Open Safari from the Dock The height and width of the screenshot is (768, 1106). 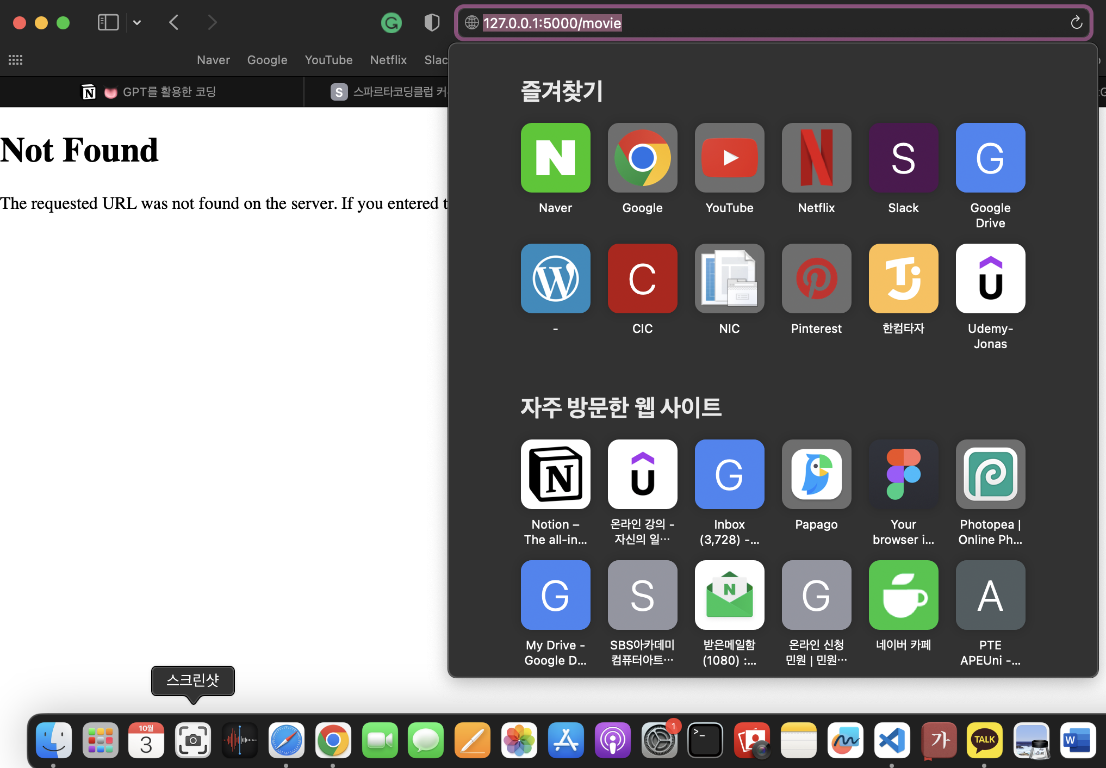(x=286, y=740)
